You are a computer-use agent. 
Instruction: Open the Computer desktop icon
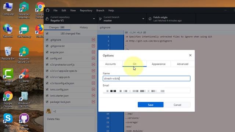pyautogui.click(x=8, y=9)
